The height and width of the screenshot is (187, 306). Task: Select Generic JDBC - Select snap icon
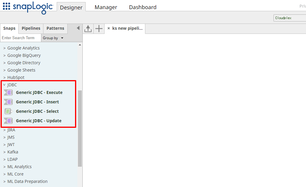8,111
